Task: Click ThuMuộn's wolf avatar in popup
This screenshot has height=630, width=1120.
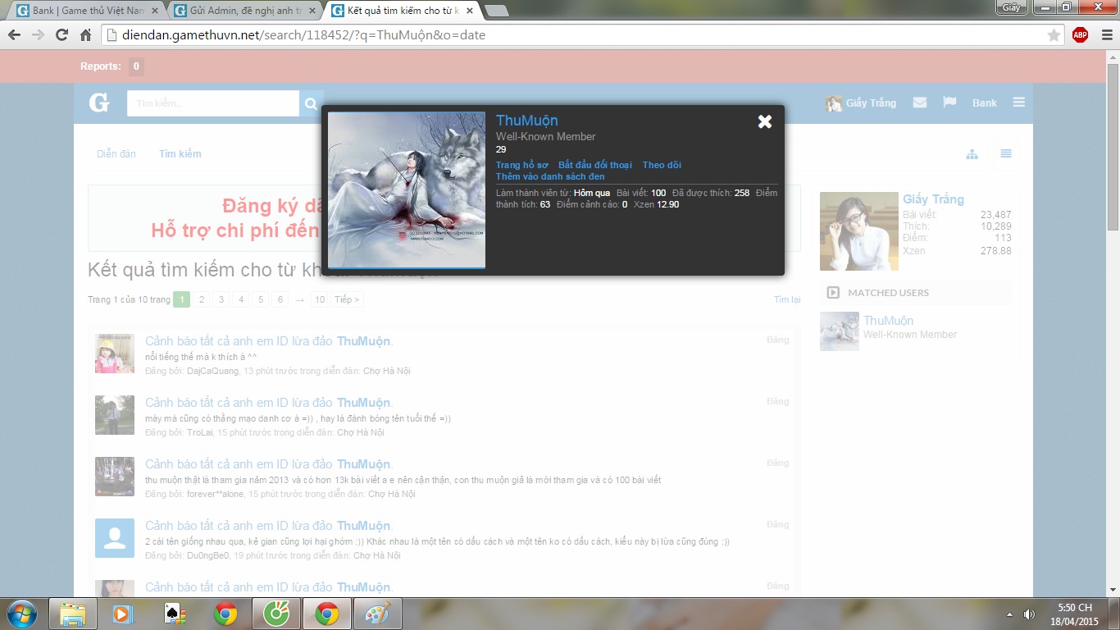Action: click(407, 189)
